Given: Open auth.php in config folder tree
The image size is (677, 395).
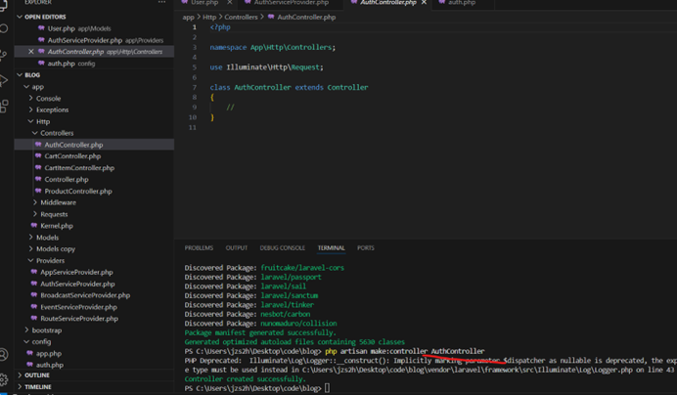Looking at the screenshot, I should pyautogui.click(x=95, y=365).
